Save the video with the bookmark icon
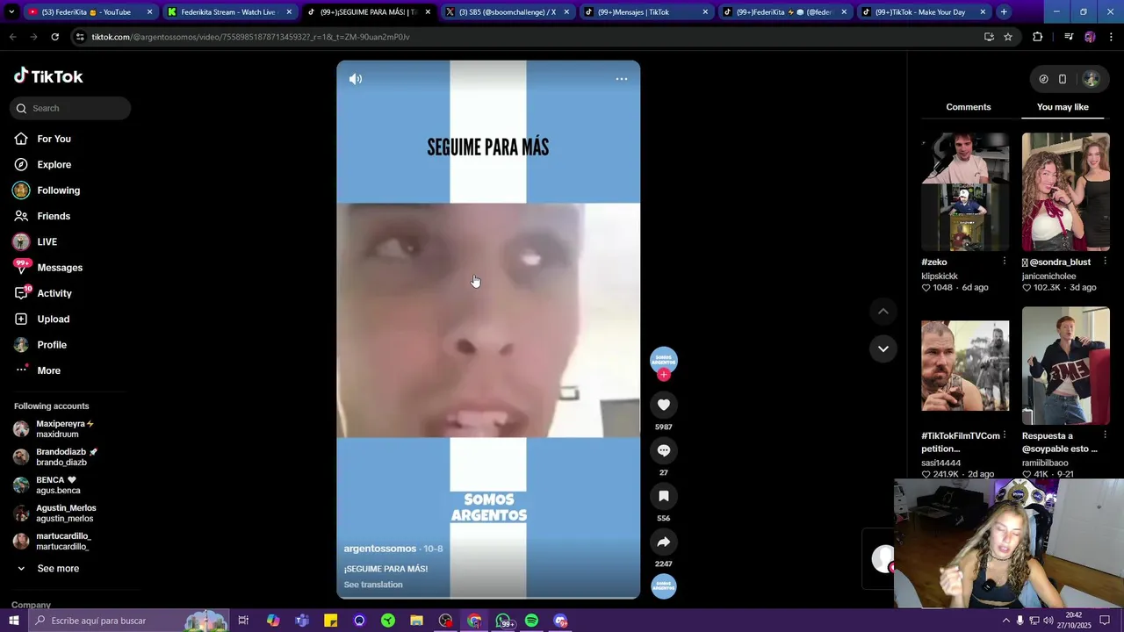 coord(664,496)
